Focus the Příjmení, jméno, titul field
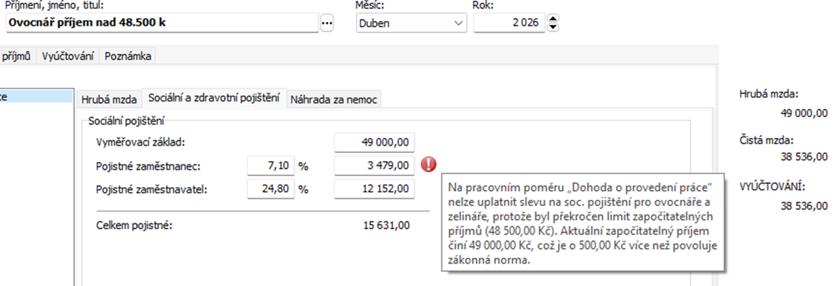This screenshot has height=286, width=837. (160, 22)
